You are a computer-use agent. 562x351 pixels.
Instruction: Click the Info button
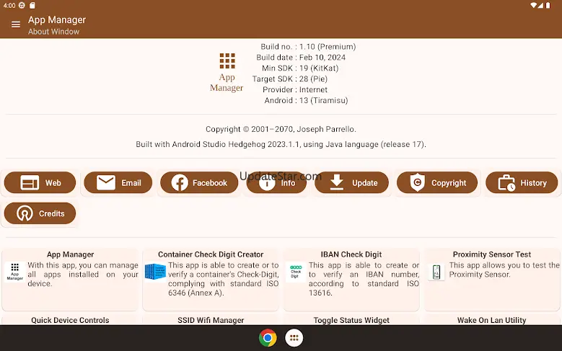coord(276,182)
